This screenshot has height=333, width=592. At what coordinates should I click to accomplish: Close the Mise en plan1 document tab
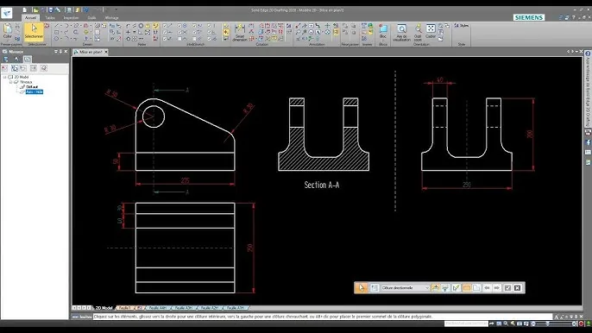(106, 52)
